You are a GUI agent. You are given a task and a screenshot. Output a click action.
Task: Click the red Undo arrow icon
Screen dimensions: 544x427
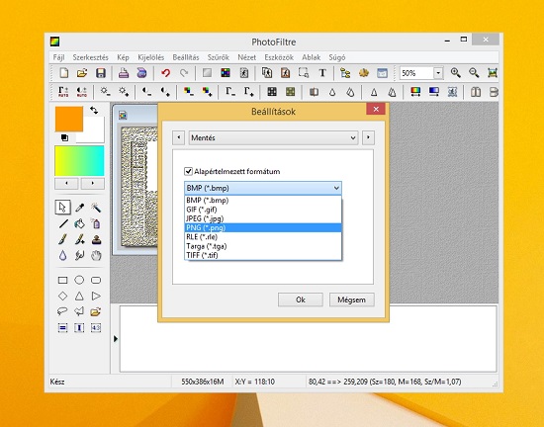tap(166, 73)
